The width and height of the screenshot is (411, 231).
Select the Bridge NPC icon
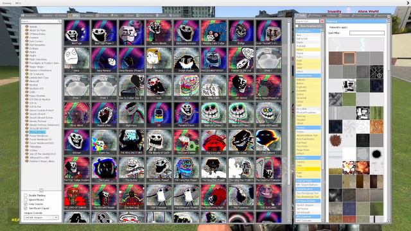[x=241, y=33]
